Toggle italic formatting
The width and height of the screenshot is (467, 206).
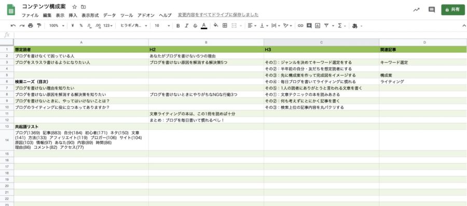(186, 26)
